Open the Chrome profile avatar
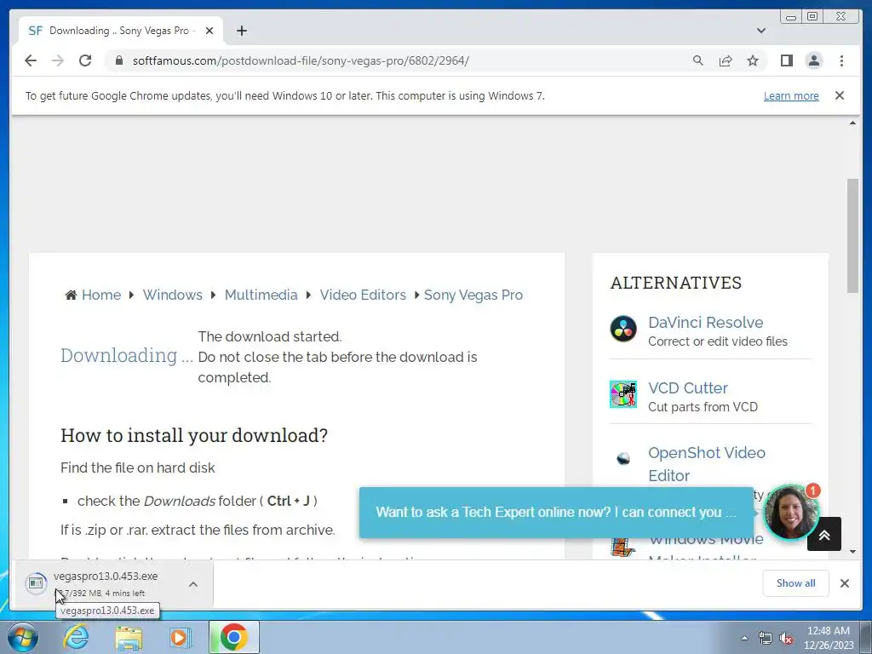872x654 pixels. tap(813, 60)
